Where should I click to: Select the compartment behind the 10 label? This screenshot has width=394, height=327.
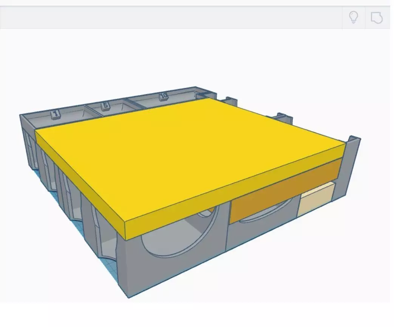pos(163,100)
